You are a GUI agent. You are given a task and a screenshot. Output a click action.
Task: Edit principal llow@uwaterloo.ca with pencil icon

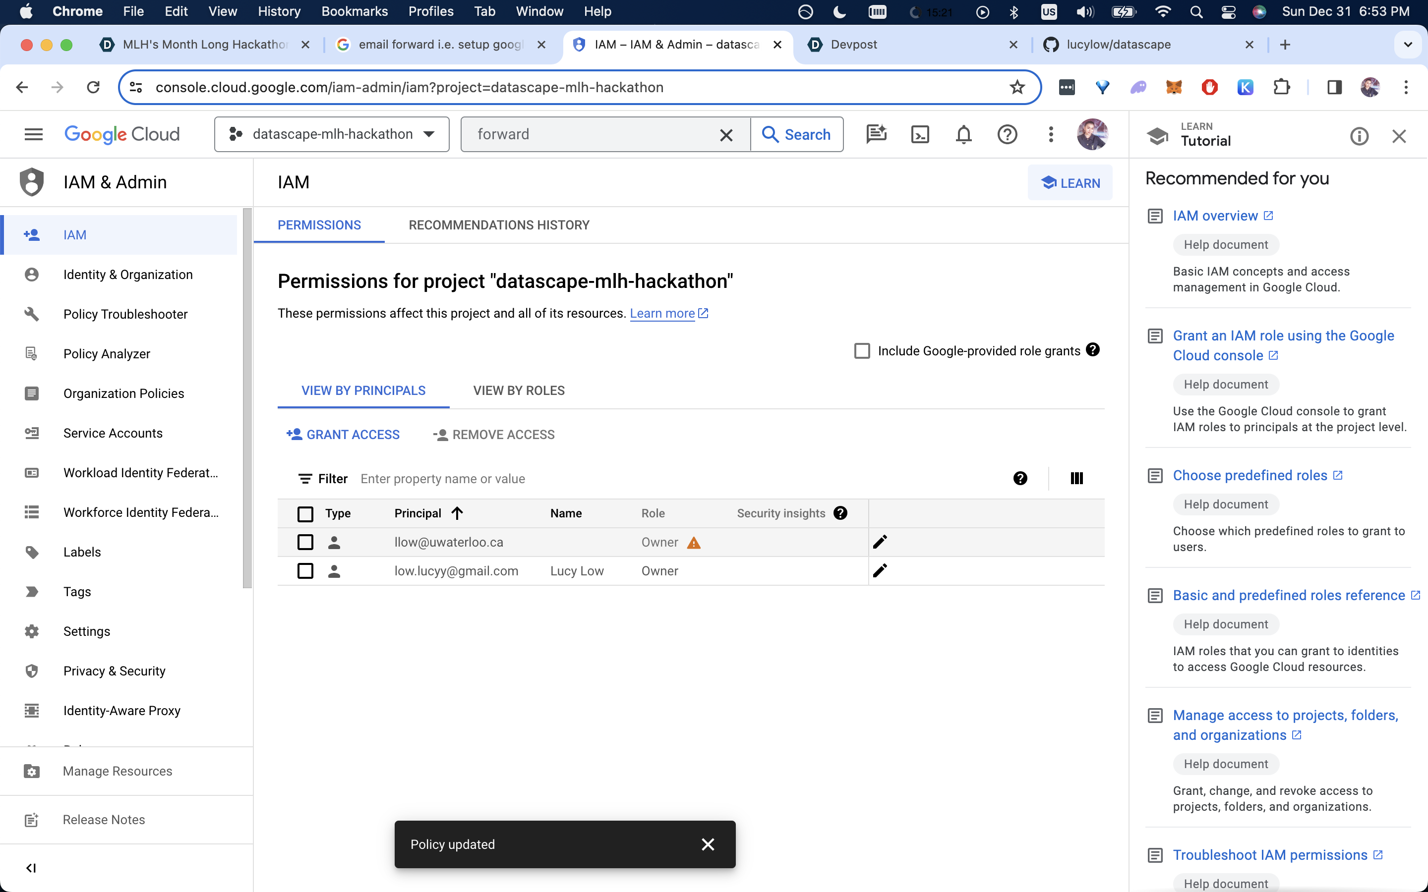coord(880,542)
